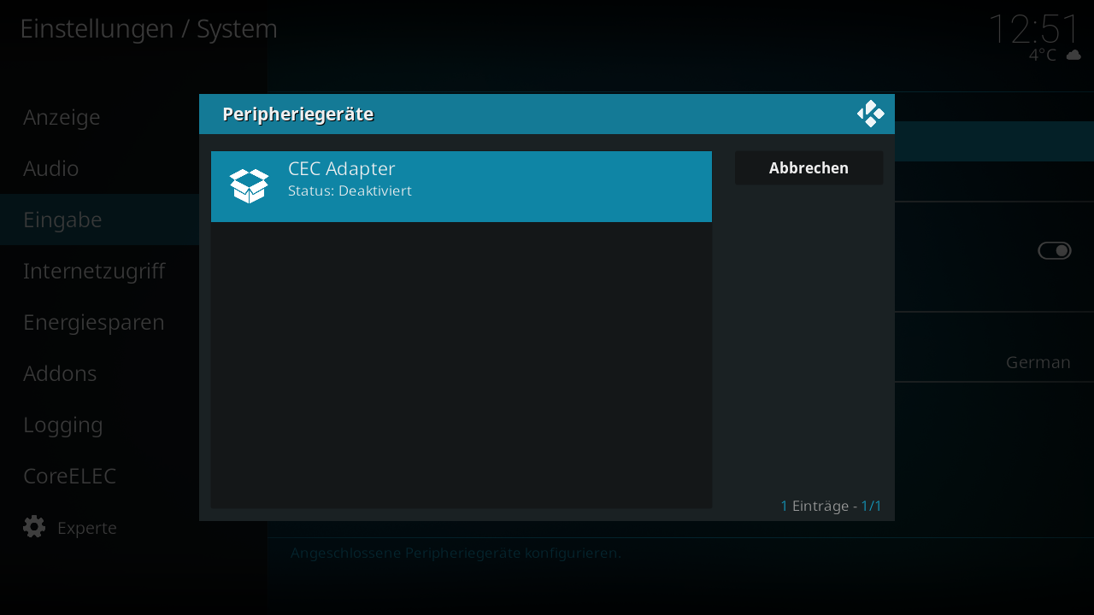
Task: Click the Experte settings gear icon
Action: (34, 527)
